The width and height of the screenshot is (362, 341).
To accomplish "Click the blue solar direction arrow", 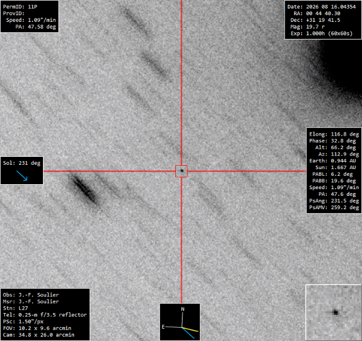I will pos(22,176).
